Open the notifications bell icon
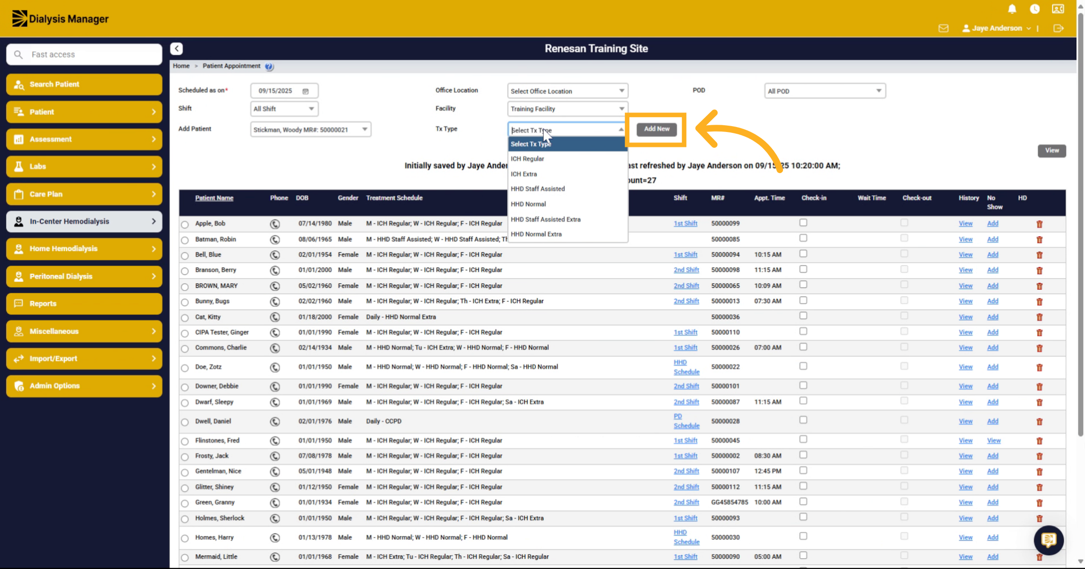This screenshot has height=569, width=1085. (1012, 9)
